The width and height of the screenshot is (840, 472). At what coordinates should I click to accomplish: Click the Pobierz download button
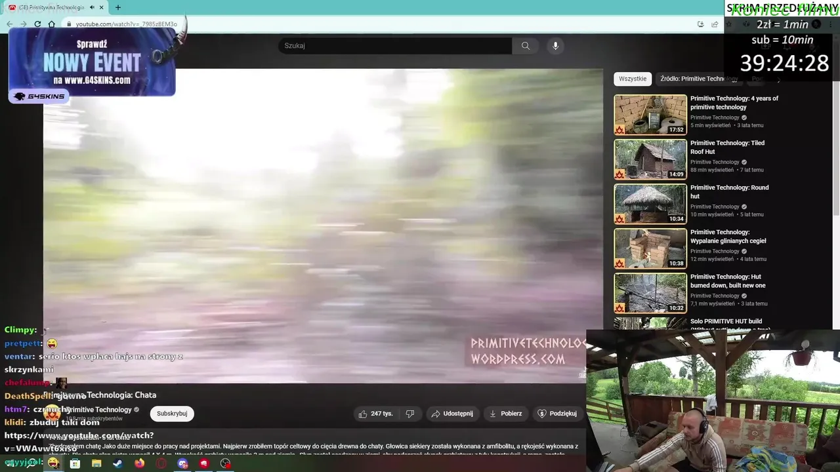(506, 414)
